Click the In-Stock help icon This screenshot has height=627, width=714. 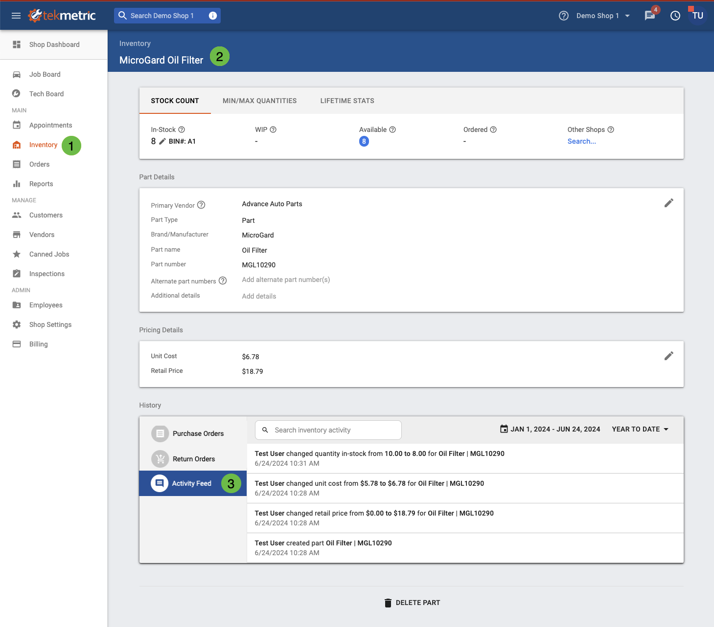[x=182, y=130]
